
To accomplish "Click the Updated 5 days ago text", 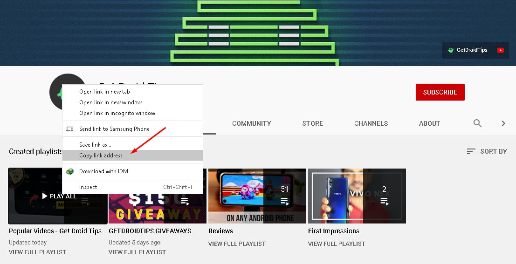I will point(135,242).
